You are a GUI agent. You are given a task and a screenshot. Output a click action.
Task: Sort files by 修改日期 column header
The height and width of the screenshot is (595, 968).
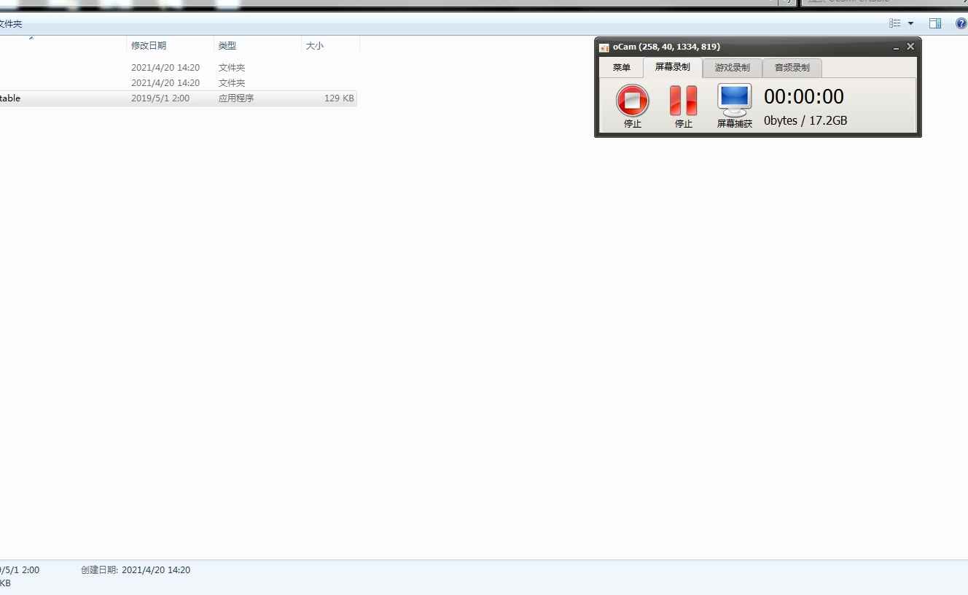point(149,45)
